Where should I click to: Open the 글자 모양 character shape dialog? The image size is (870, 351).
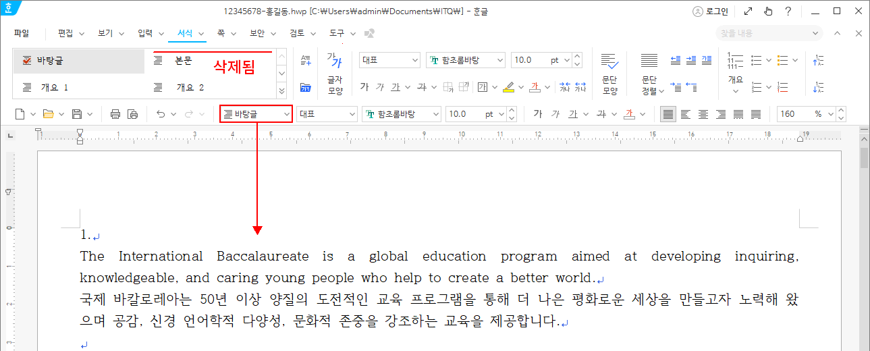(335, 73)
